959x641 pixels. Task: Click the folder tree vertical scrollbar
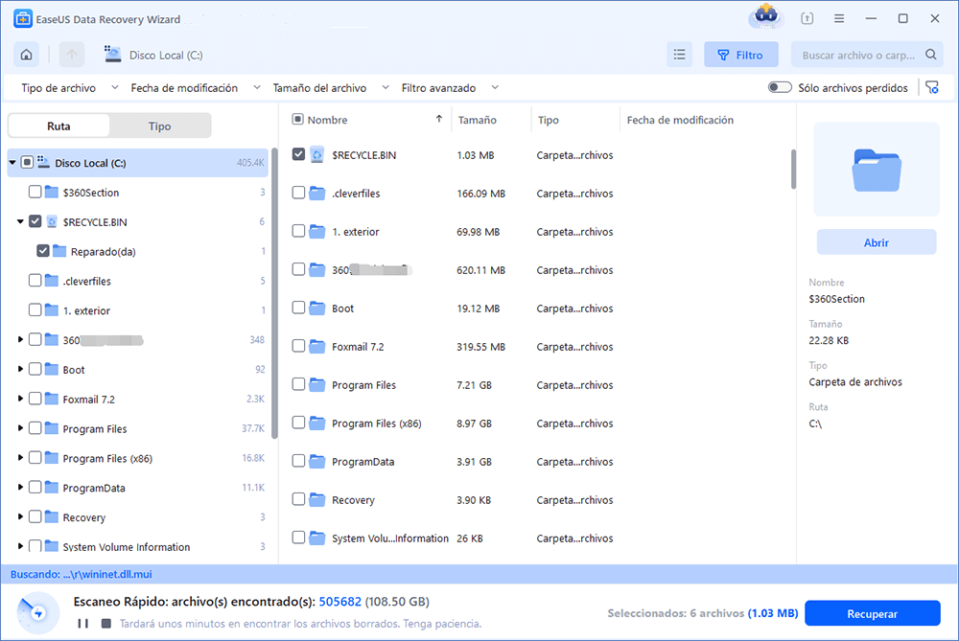click(x=274, y=293)
